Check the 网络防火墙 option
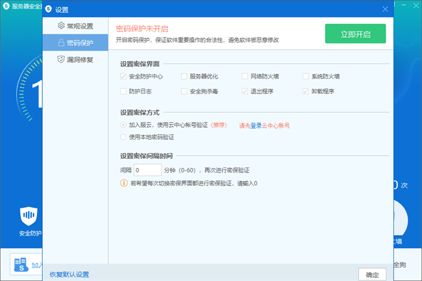This screenshot has width=422, height=281. [245, 77]
